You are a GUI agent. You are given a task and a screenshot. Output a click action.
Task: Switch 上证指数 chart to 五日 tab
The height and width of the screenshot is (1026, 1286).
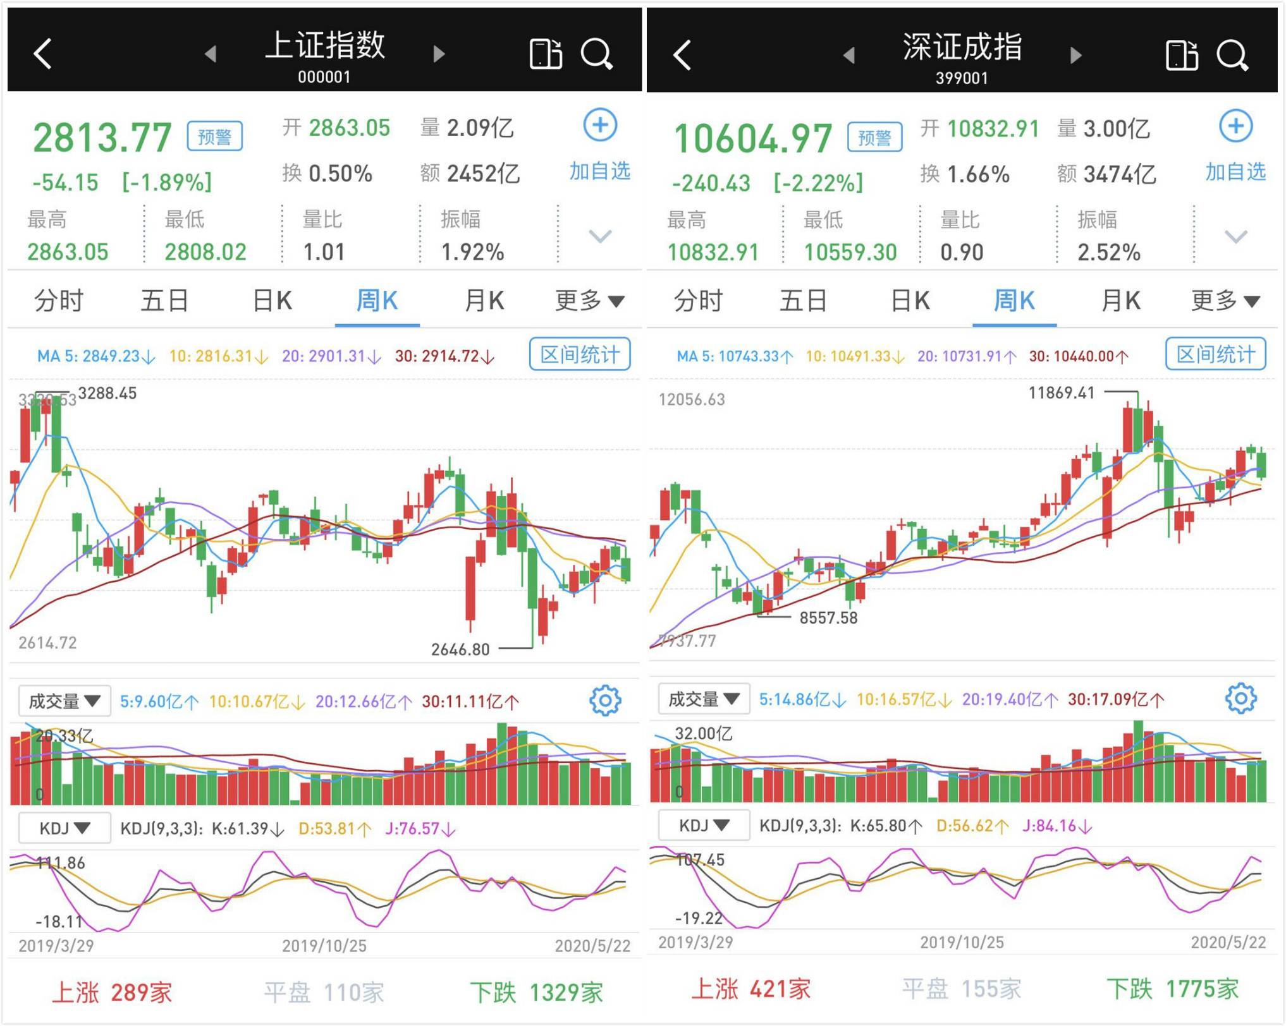click(164, 301)
